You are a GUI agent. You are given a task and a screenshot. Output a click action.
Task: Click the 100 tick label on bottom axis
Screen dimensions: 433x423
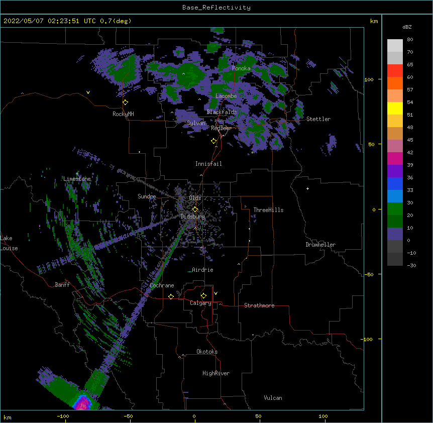coord(323,416)
